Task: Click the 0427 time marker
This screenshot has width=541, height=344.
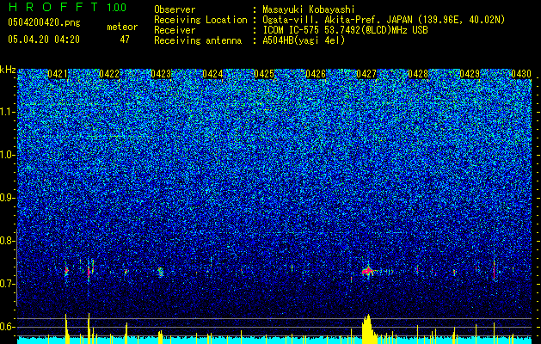Action: 366,74
